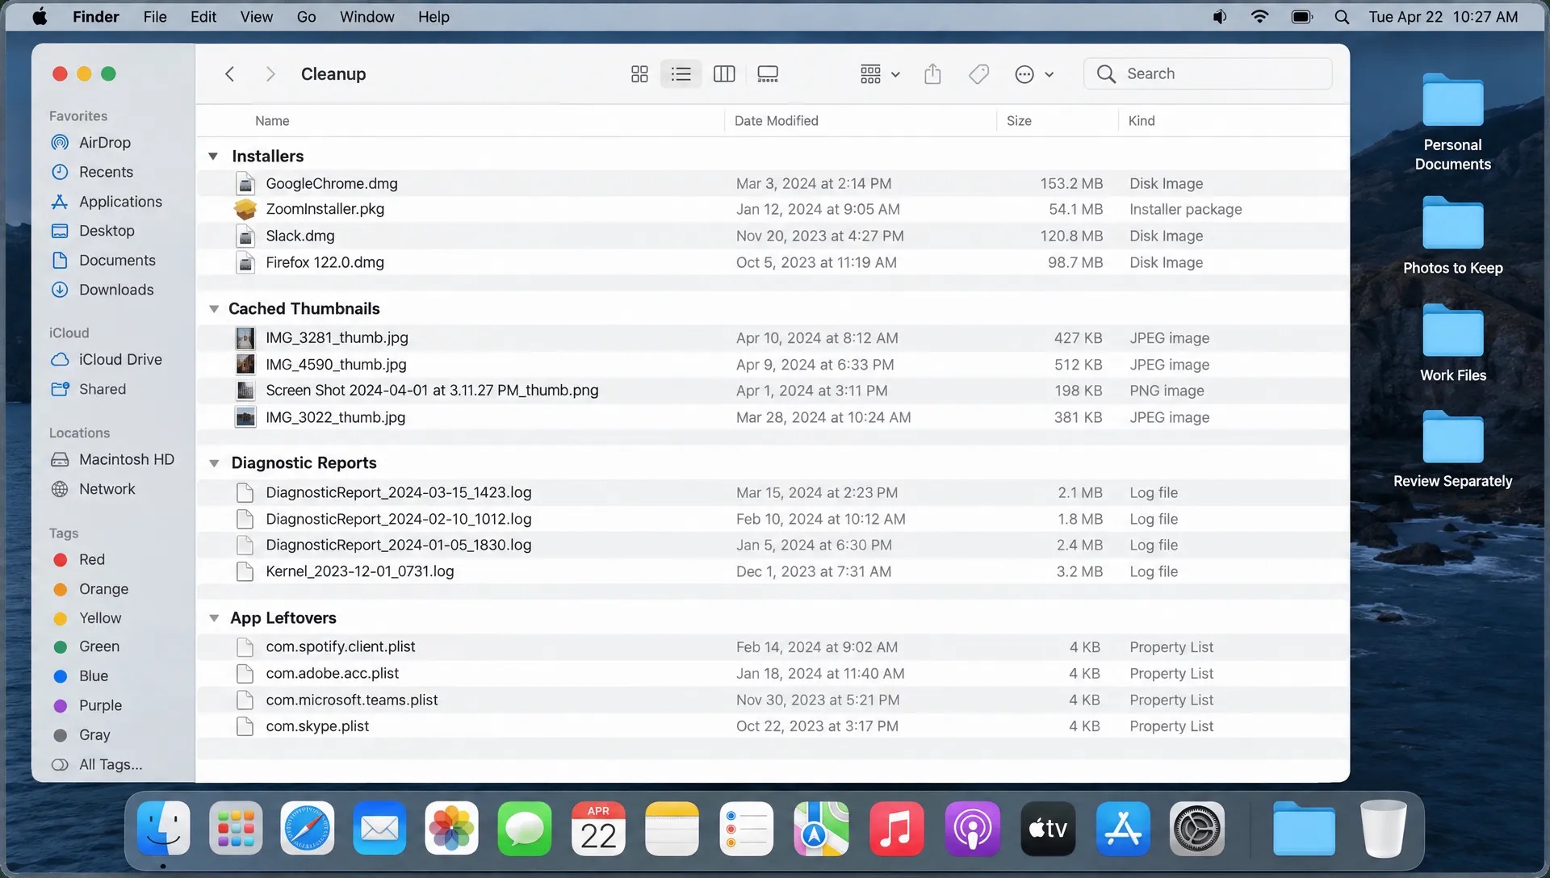The width and height of the screenshot is (1550, 878).
Task: Sort by the Name column header
Action: click(x=272, y=120)
